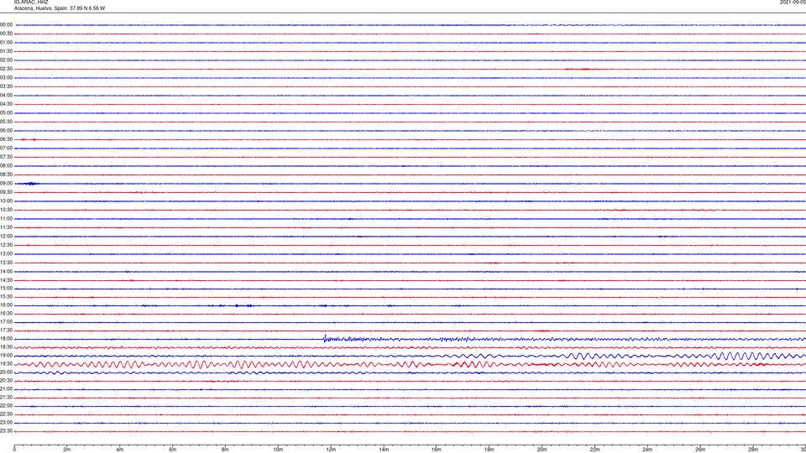Click the 02:00 time label
Viewport: 806px width, 453px height.
[6, 60]
